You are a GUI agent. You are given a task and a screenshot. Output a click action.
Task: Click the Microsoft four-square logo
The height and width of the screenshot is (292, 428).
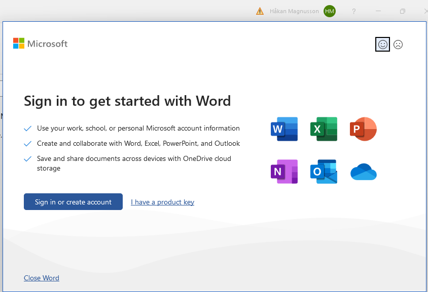pyautogui.click(x=19, y=44)
